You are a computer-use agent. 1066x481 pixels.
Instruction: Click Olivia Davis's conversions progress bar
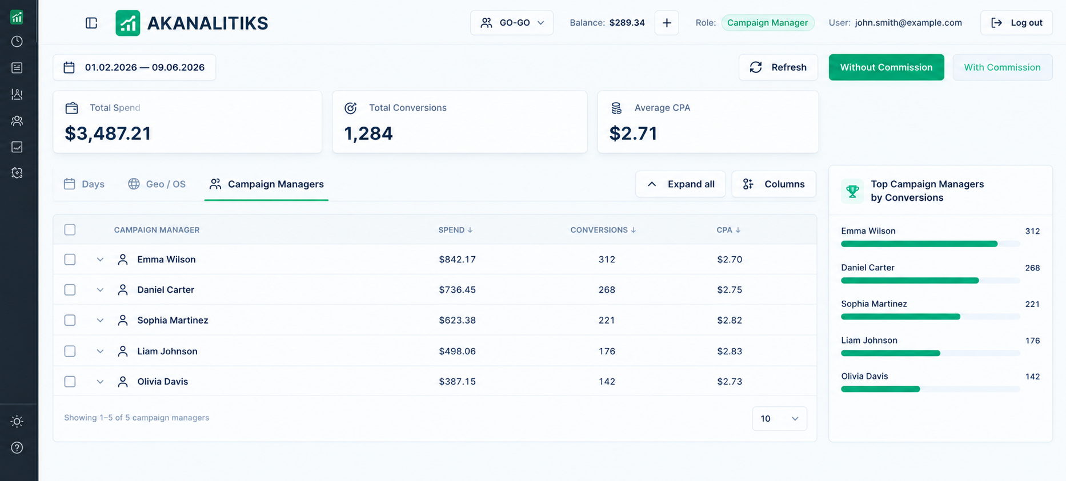[x=930, y=389]
